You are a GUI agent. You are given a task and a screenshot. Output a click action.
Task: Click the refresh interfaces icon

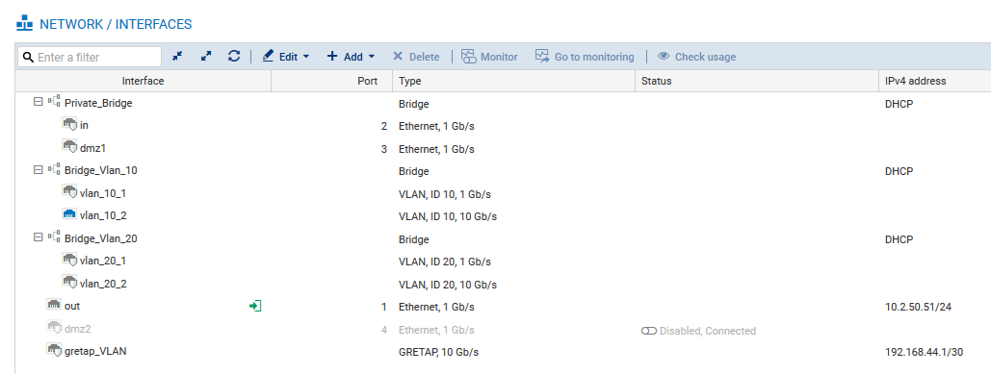coord(234,56)
